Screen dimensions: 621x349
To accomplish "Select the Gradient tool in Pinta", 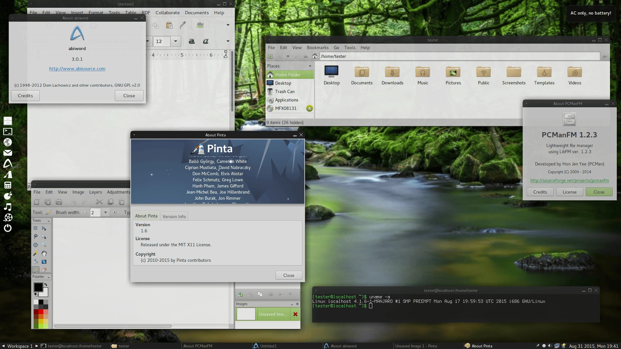I will click(44, 262).
